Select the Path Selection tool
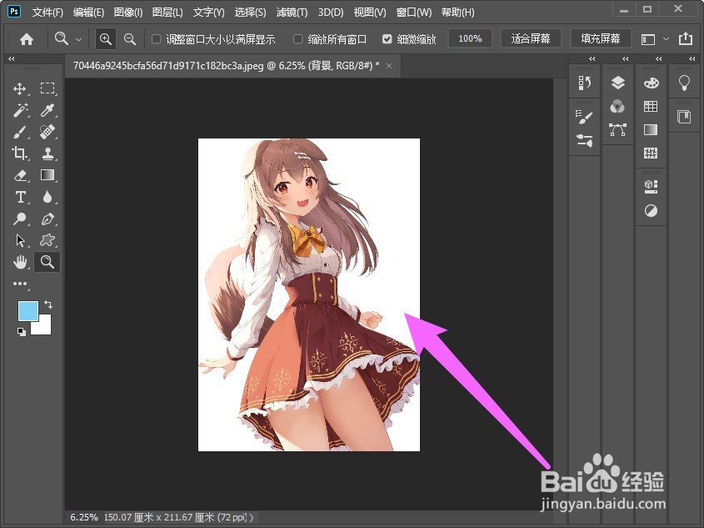The height and width of the screenshot is (528, 704). pos(20,240)
